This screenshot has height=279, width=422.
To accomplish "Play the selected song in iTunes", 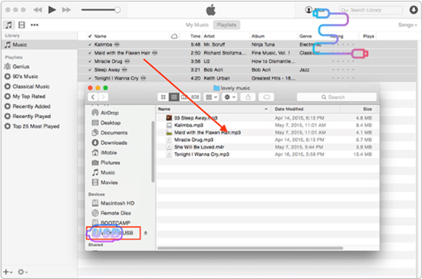I will click(x=51, y=10).
